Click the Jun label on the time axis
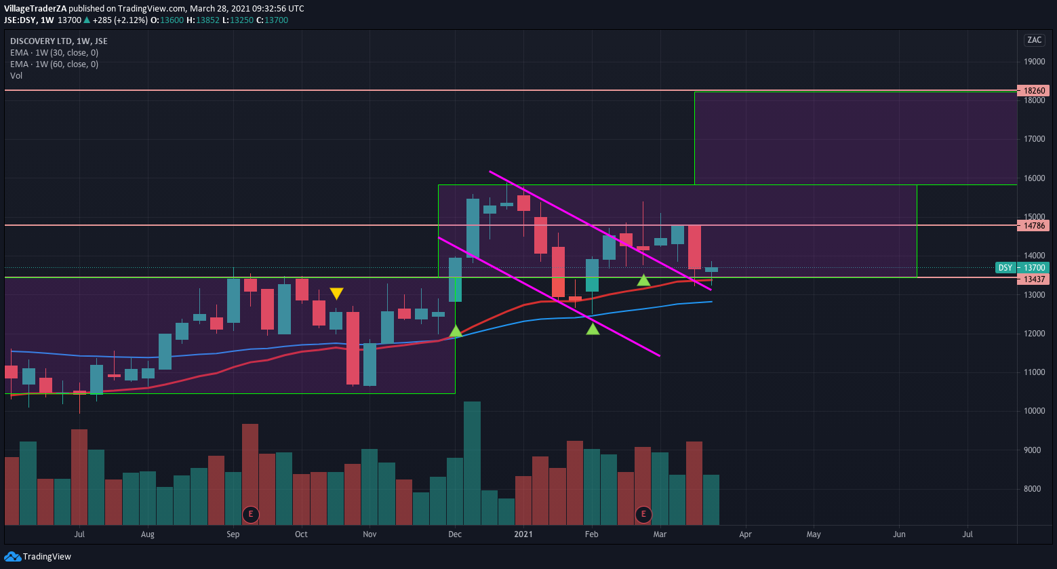Viewport: 1057px width, 569px height. click(x=899, y=534)
